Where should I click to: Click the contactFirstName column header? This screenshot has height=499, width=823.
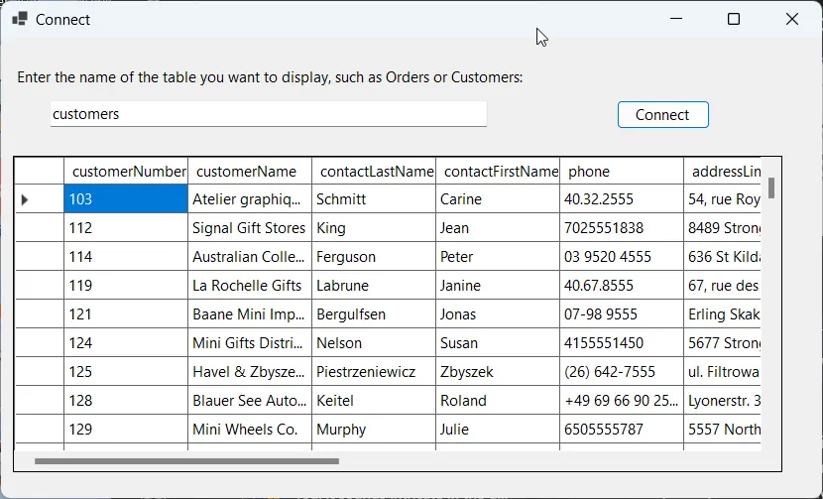click(498, 172)
